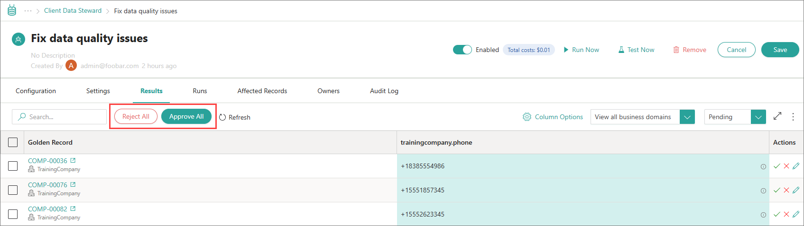The height and width of the screenshot is (226, 804).
Task: Switch to the Affected Records tab
Action: point(262,91)
